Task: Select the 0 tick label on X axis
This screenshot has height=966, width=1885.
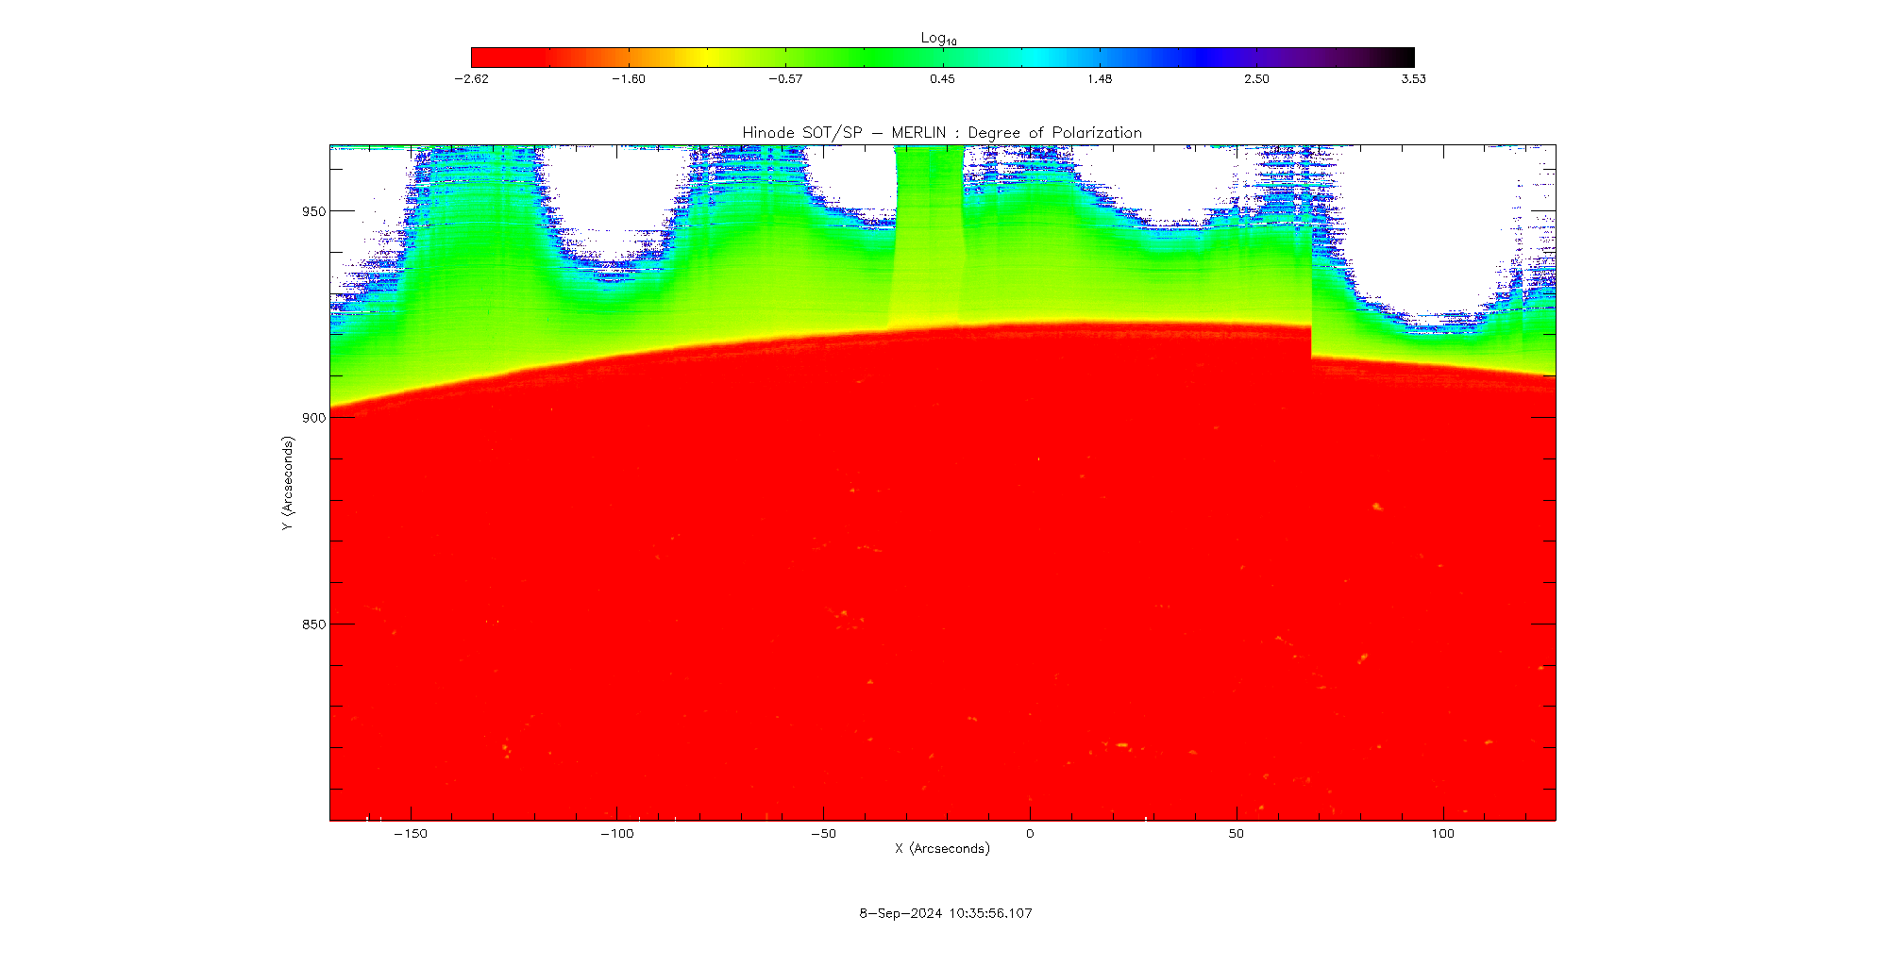Action: [1030, 834]
